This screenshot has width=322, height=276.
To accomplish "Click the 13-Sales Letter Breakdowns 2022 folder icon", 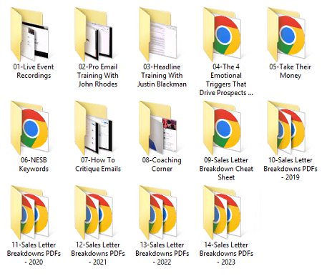I will 158,212.
